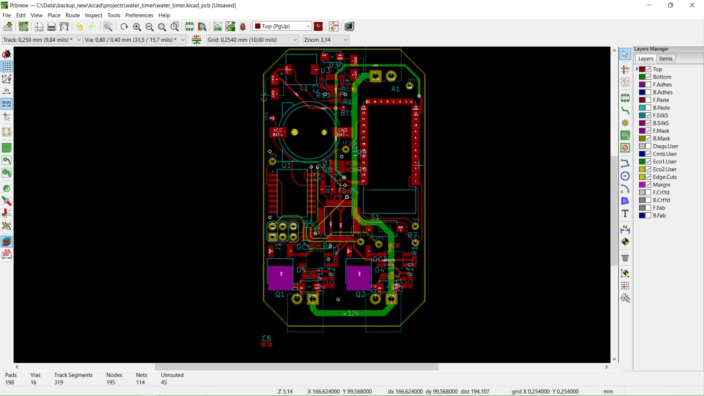Toggle design rule checking off icon
Image resolution: width=704 pixels, height=396 pixels.
coord(7,54)
